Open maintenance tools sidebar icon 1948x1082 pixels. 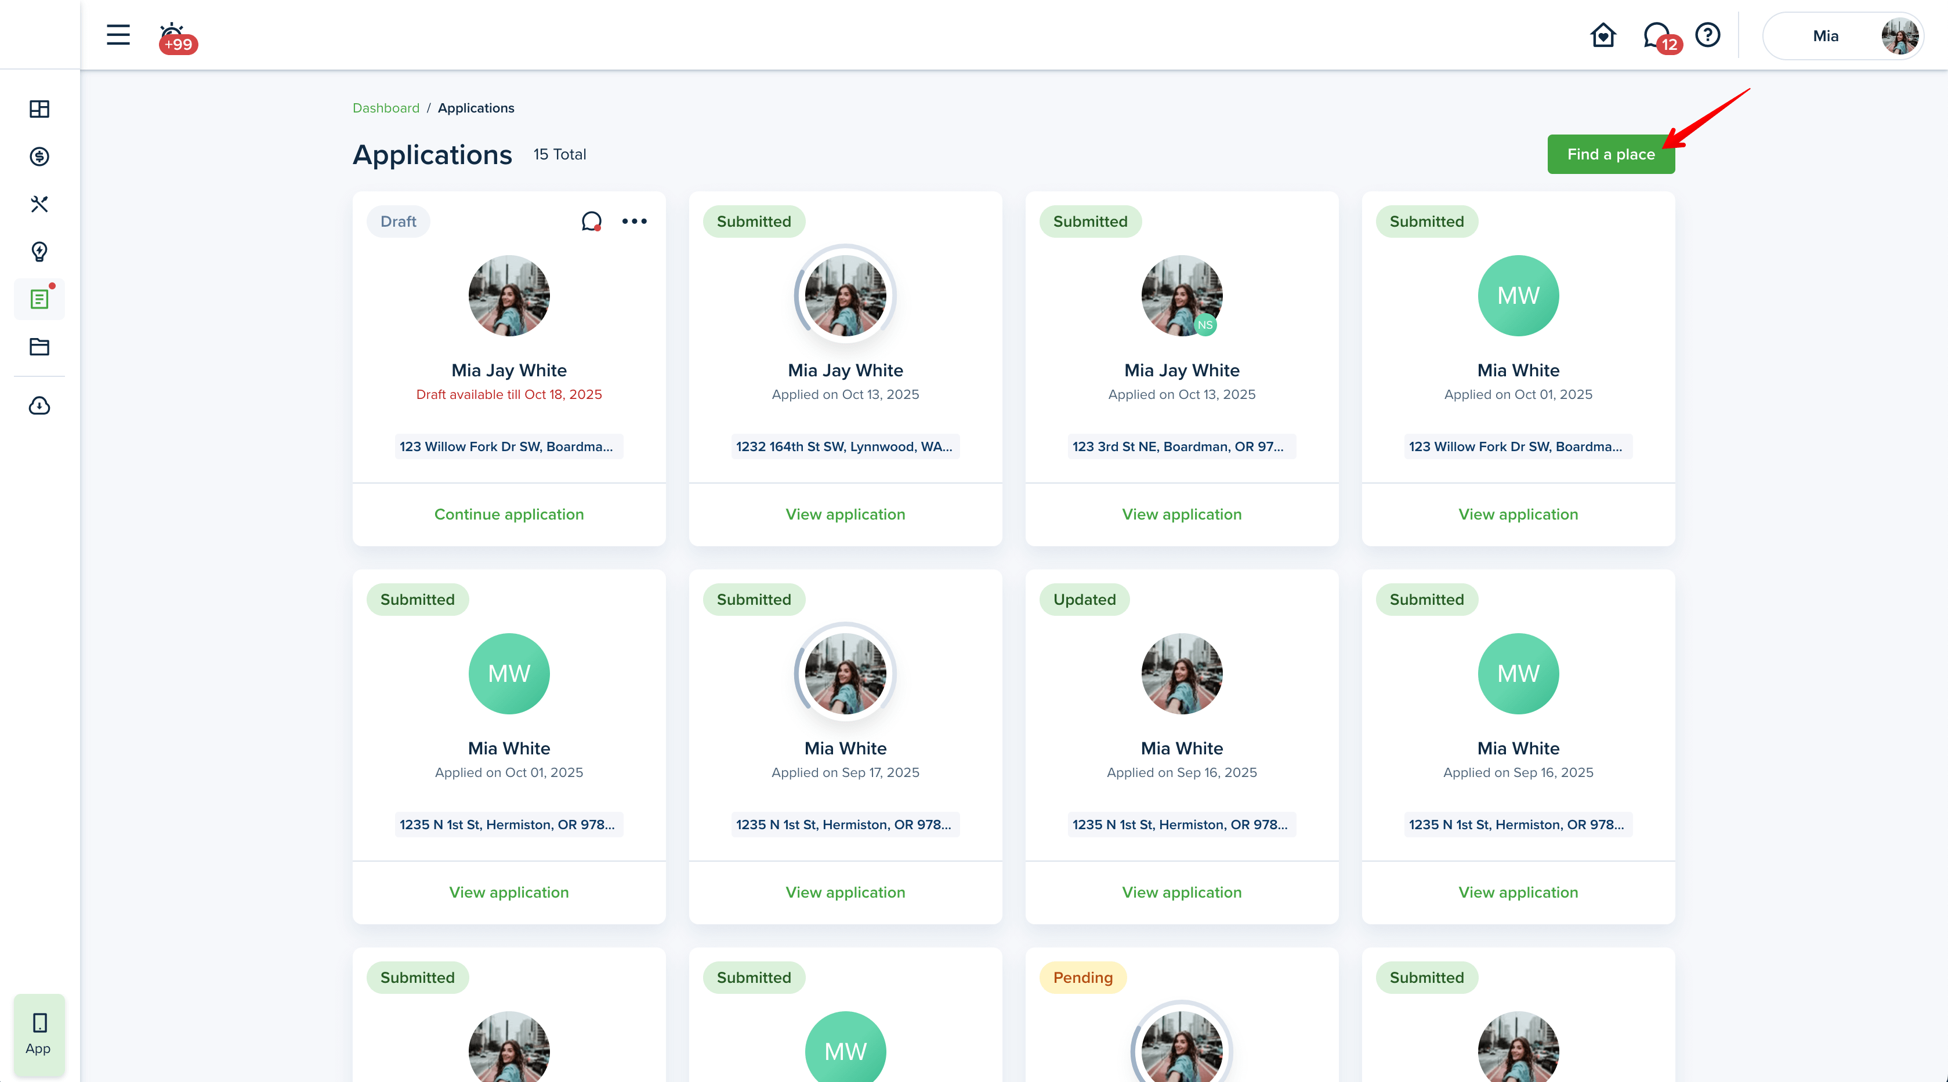(x=39, y=204)
